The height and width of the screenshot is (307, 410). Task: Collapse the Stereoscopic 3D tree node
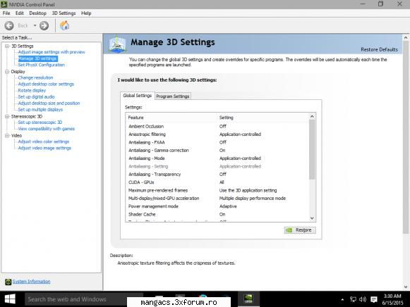(7, 117)
